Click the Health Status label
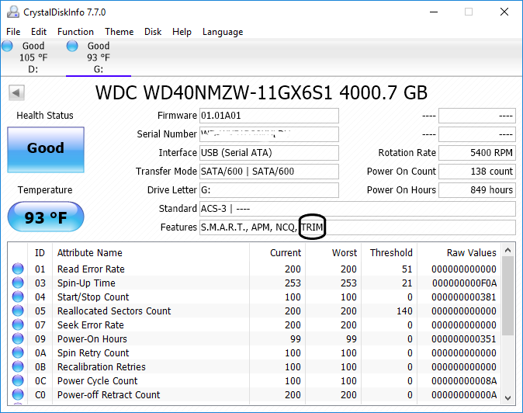This screenshot has width=523, height=413. (45, 116)
